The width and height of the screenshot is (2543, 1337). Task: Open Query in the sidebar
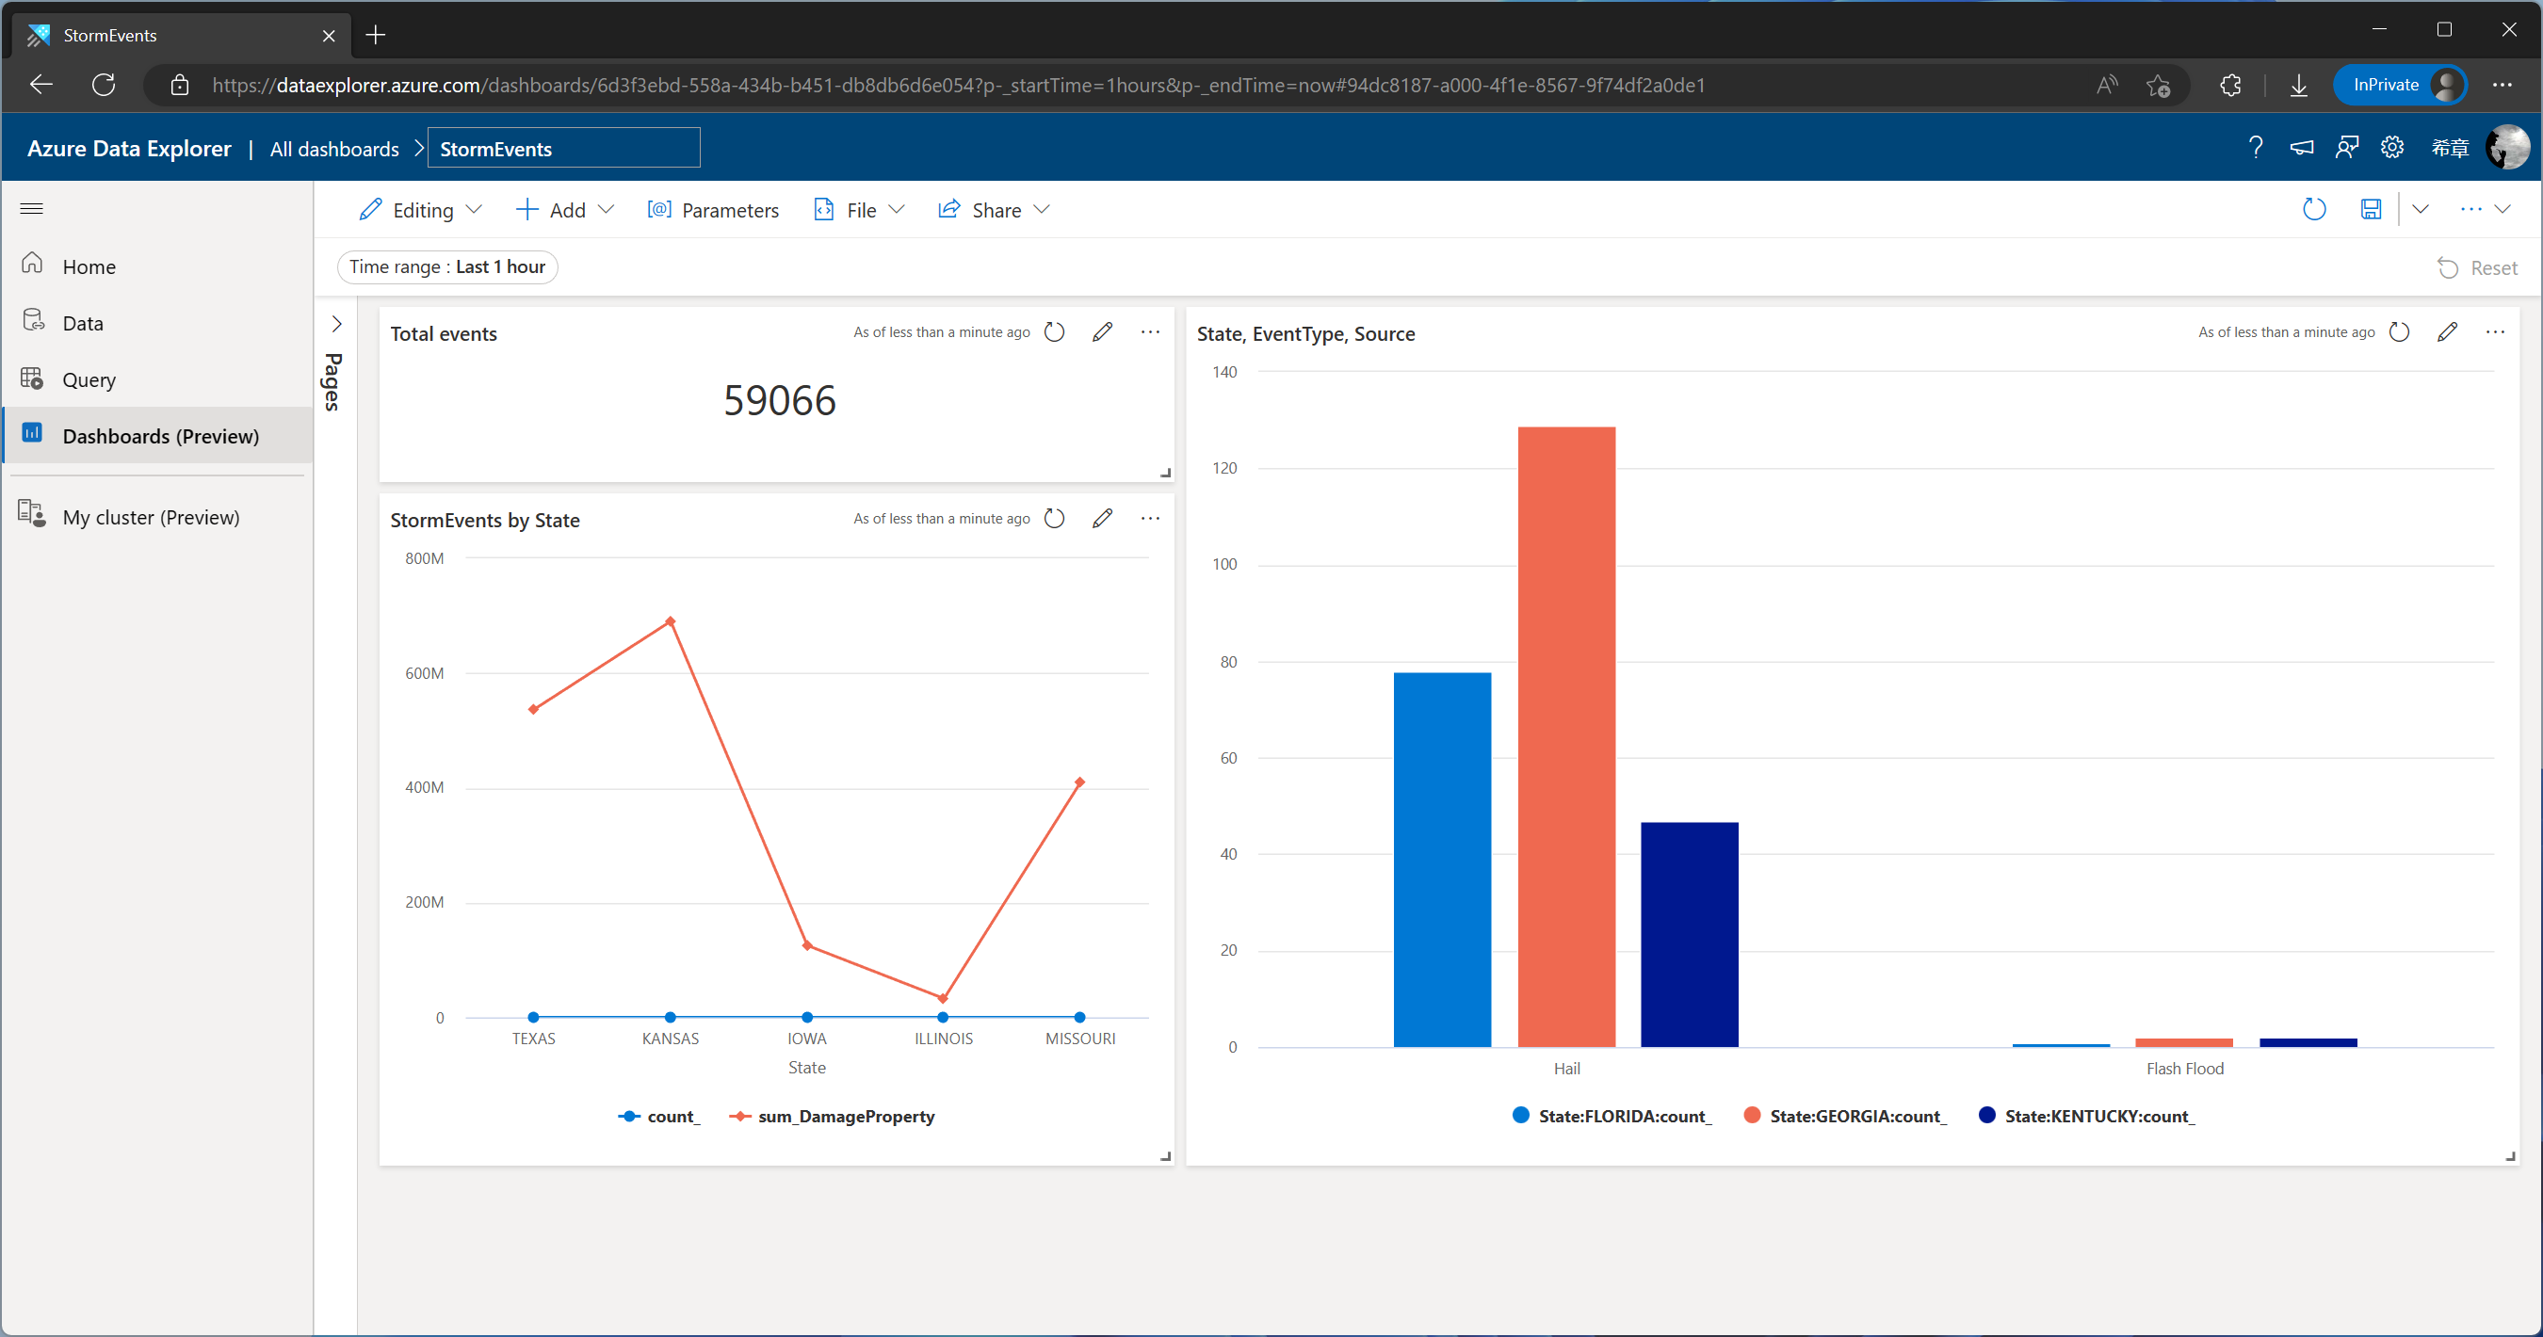coord(158,379)
